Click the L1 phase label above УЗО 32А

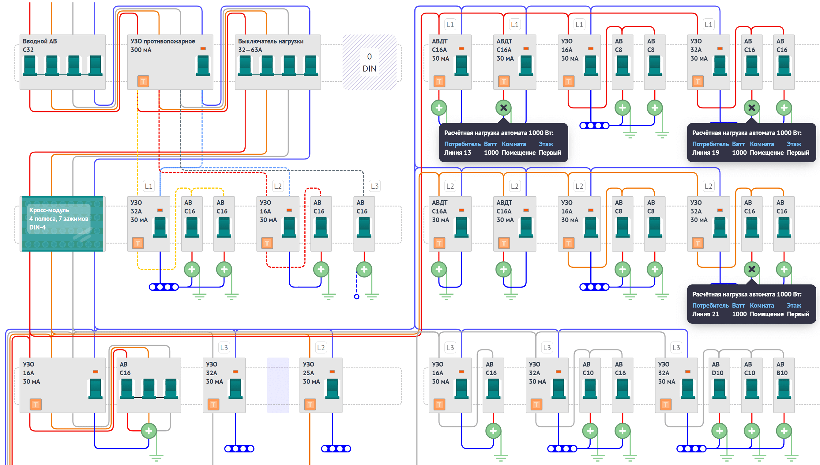coord(149,186)
